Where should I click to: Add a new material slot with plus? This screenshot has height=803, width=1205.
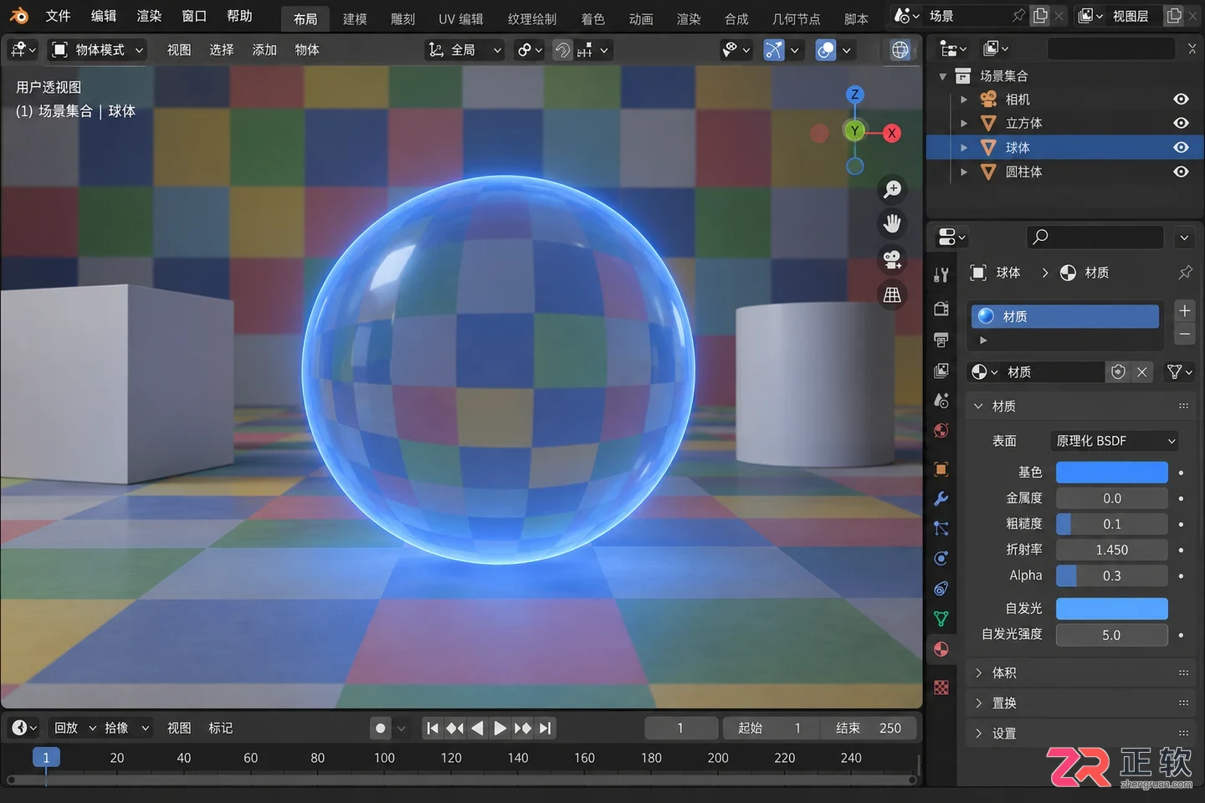point(1185,310)
